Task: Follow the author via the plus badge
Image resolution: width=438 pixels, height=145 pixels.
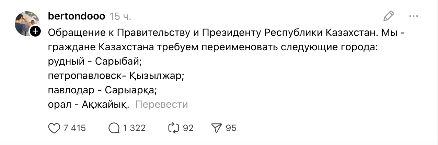Action: 36,32
